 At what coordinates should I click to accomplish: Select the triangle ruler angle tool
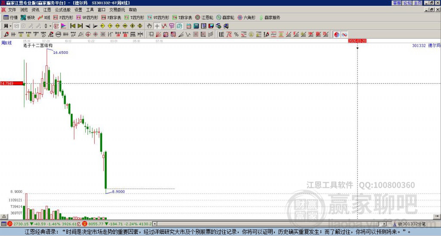(x=81, y=34)
